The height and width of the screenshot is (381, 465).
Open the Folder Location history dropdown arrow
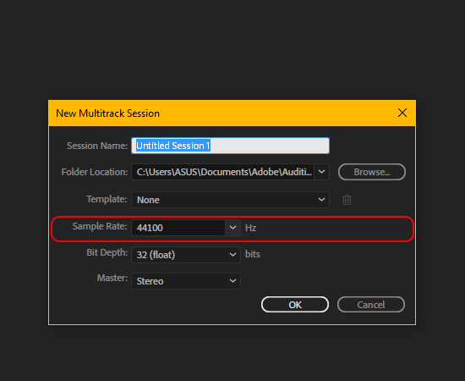(x=322, y=172)
